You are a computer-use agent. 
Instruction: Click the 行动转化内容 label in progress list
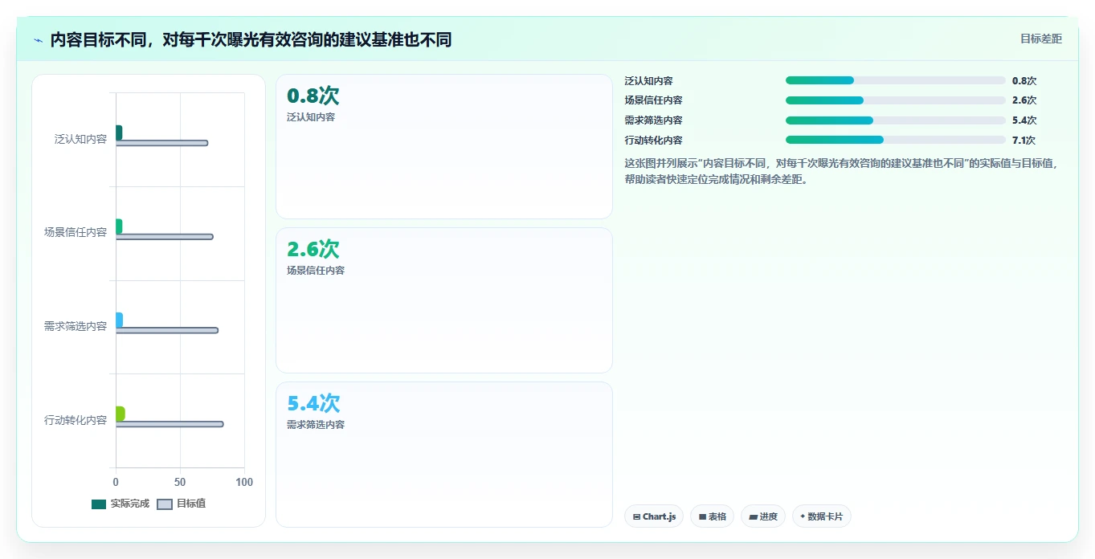[x=653, y=141]
